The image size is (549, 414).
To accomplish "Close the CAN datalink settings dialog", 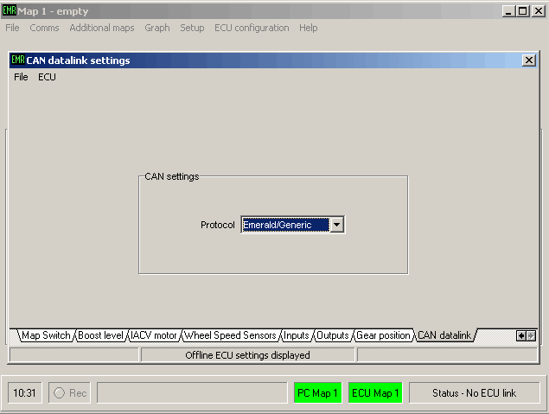I will click(528, 61).
